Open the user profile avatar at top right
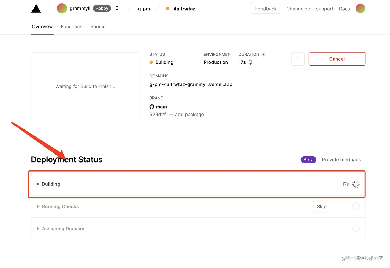390x268 pixels. tap(360, 9)
